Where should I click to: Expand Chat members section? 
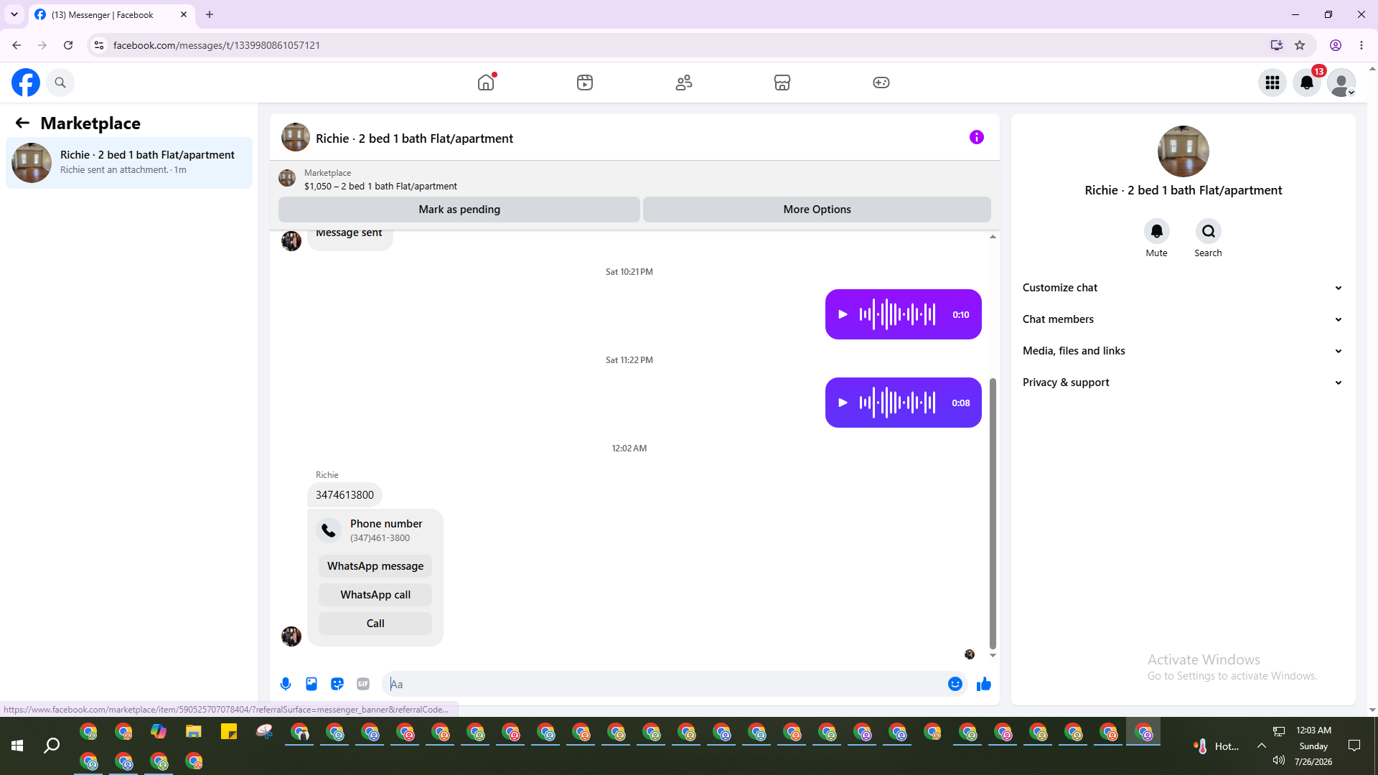[x=1183, y=319]
